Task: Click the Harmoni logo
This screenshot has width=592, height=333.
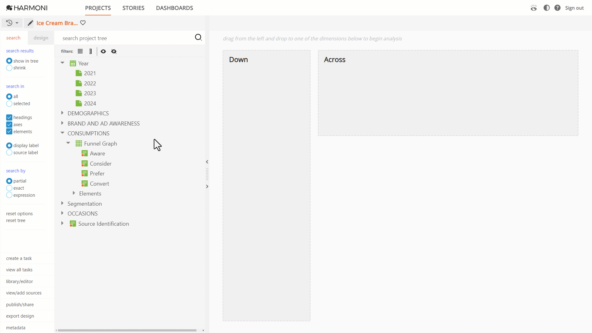Action: (27, 8)
